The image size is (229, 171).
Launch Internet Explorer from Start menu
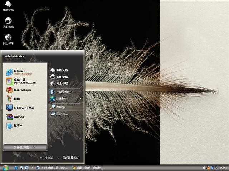(x=19, y=72)
